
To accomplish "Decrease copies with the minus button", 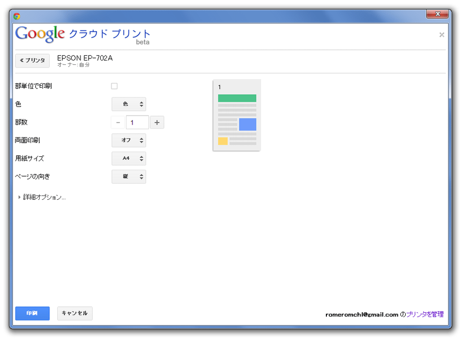I will (x=118, y=122).
